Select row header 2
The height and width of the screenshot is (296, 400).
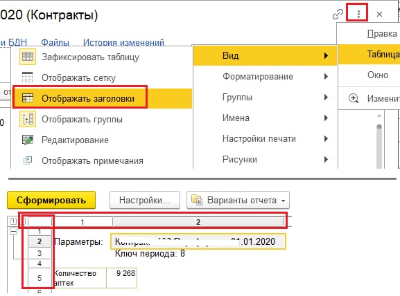point(40,241)
